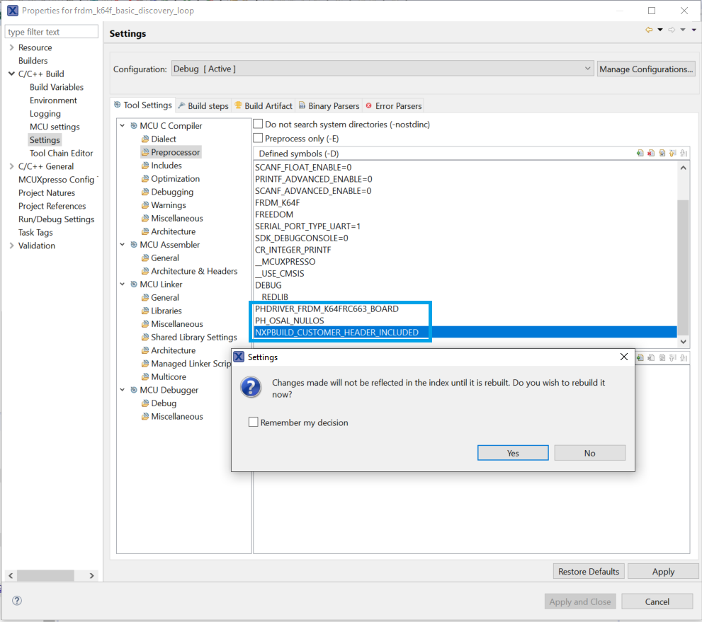
Task: Click Edit icon for Defined symbols
Action: 662,154
